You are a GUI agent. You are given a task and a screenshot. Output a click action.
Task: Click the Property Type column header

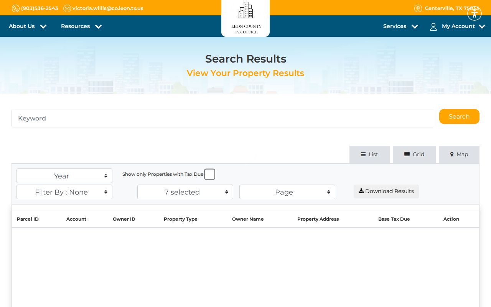click(x=181, y=219)
